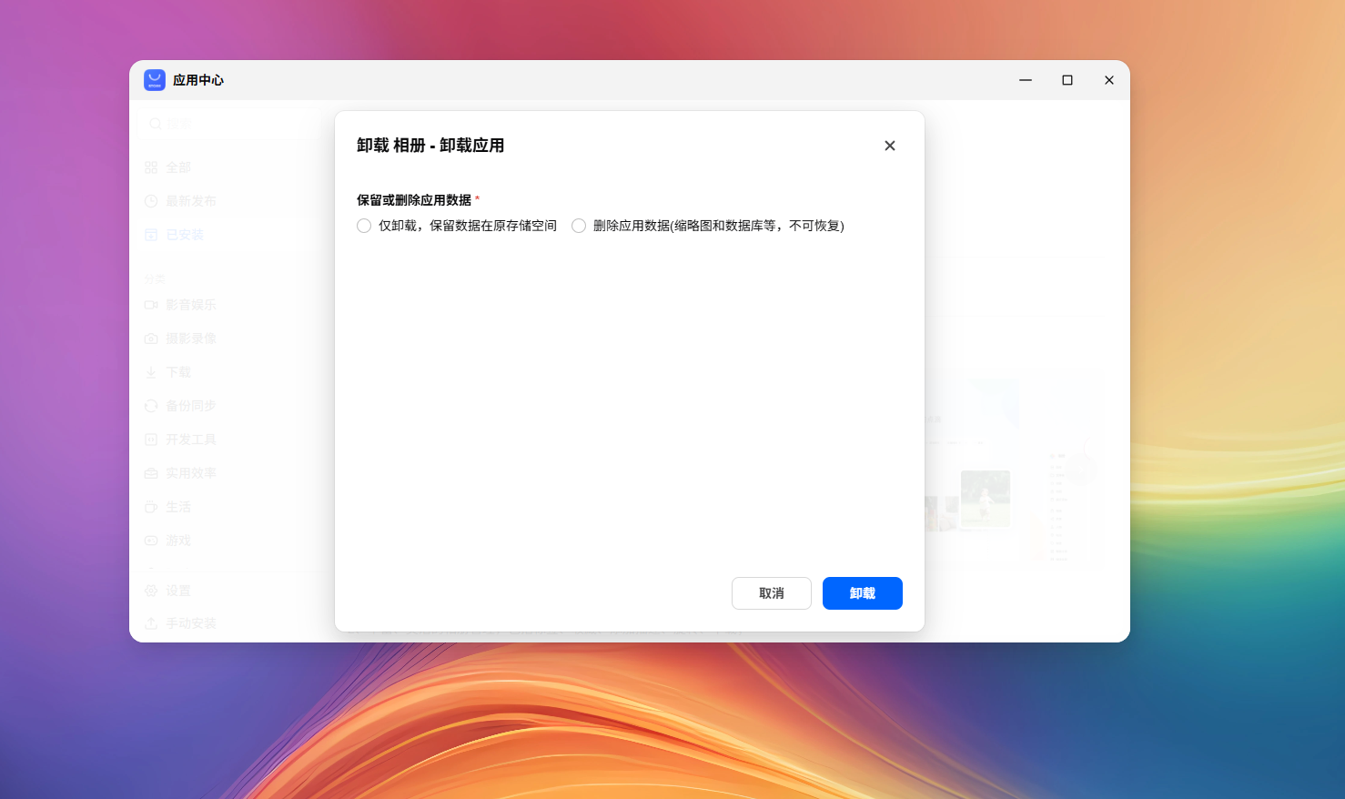Minimize the 应用中心 window
This screenshot has width=1345, height=799.
[x=1026, y=80]
